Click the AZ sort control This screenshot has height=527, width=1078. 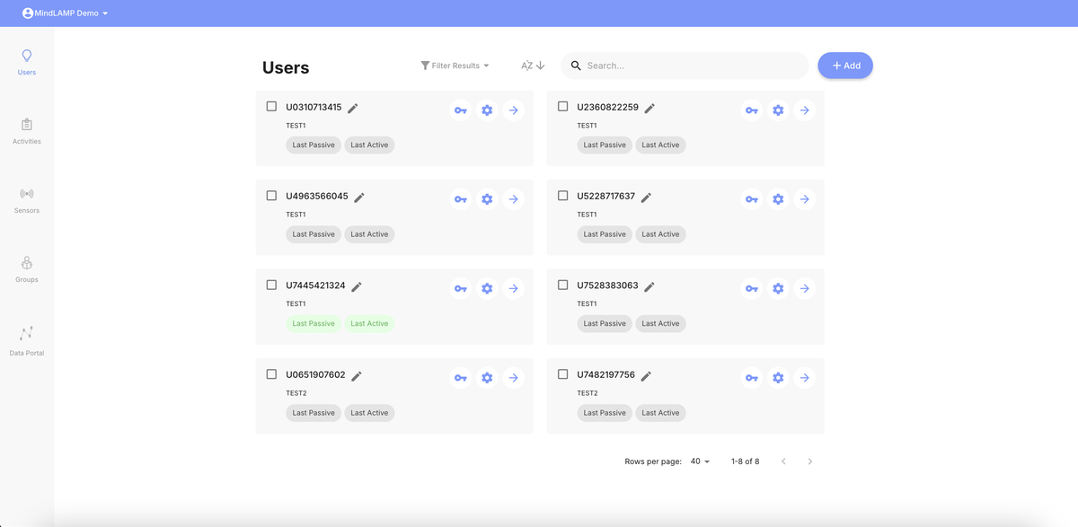pyautogui.click(x=532, y=65)
